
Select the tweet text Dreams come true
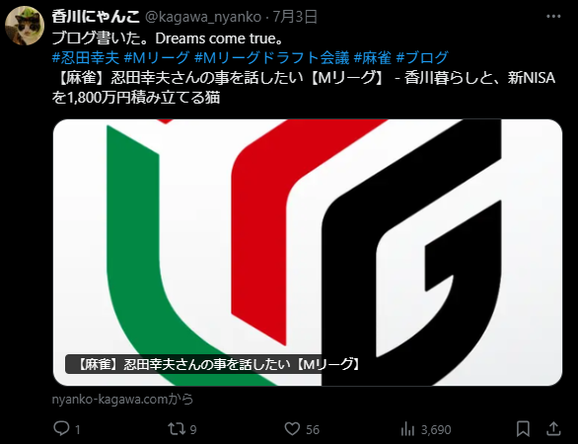[x=219, y=38]
